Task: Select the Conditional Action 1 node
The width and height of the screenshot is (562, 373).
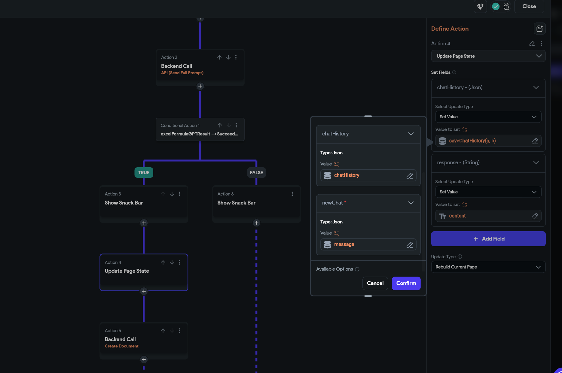Action: tap(200, 129)
